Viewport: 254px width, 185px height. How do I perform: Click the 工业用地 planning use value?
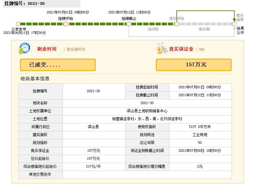click(x=200, y=135)
